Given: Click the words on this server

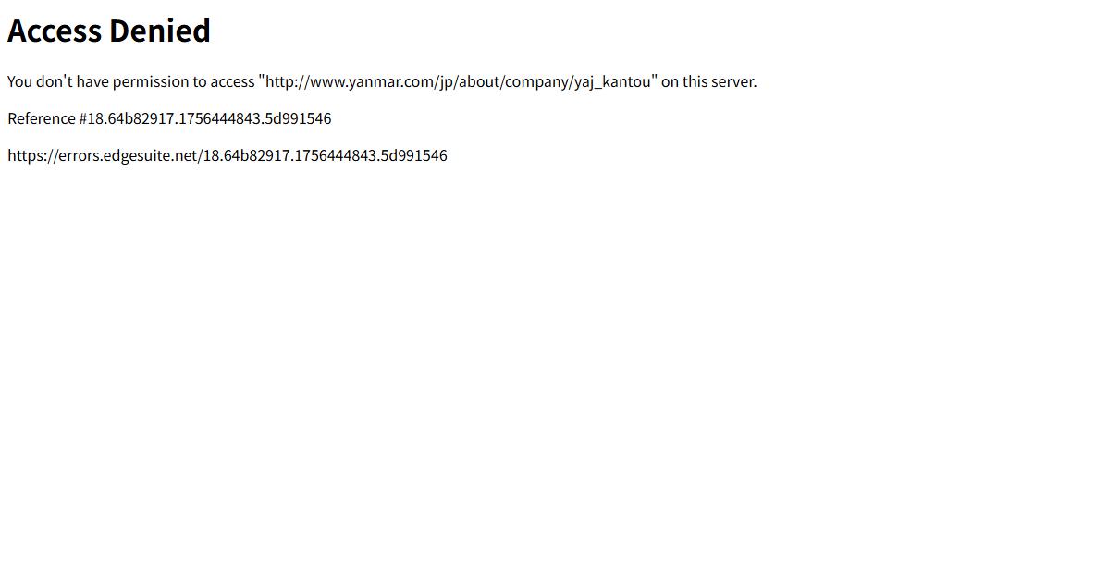Looking at the screenshot, I should pos(708,81).
